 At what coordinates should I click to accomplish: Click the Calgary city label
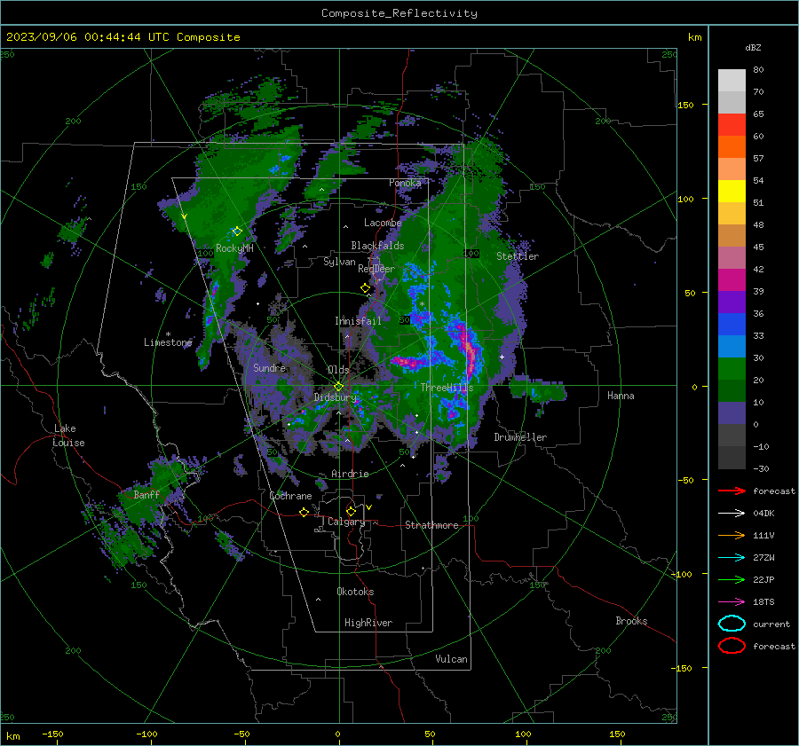[x=346, y=522]
